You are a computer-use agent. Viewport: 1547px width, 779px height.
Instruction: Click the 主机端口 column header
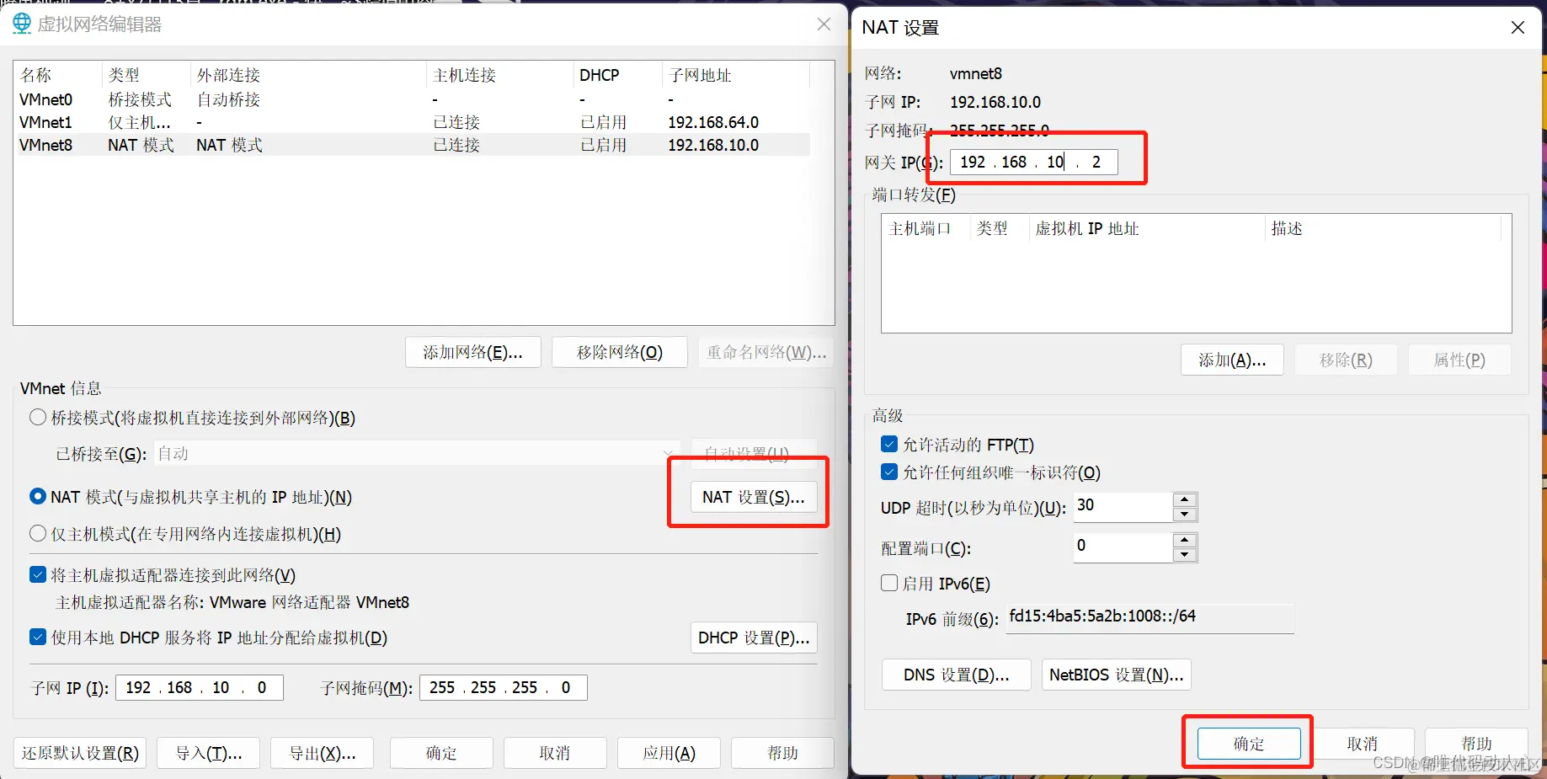pyautogui.click(x=926, y=228)
